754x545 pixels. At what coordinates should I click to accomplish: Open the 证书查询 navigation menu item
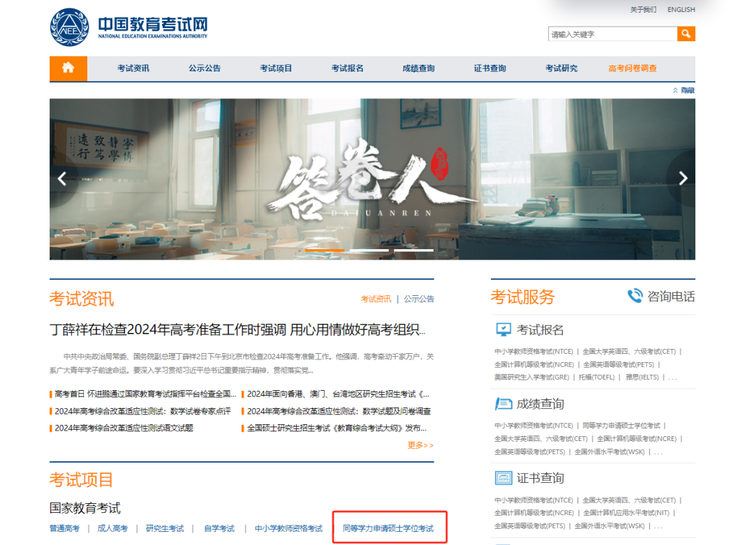489,68
